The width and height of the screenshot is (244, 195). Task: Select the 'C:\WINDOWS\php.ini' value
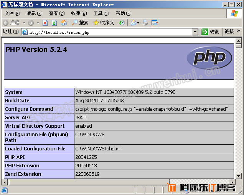pyautogui.click(x=98, y=149)
